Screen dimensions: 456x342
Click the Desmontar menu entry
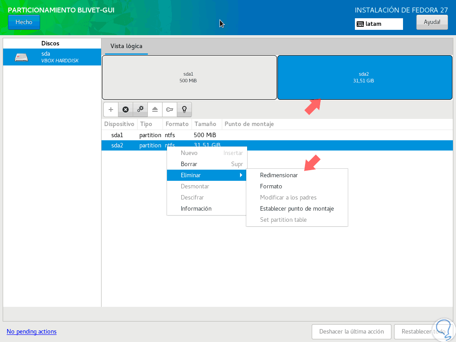pyautogui.click(x=207, y=187)
